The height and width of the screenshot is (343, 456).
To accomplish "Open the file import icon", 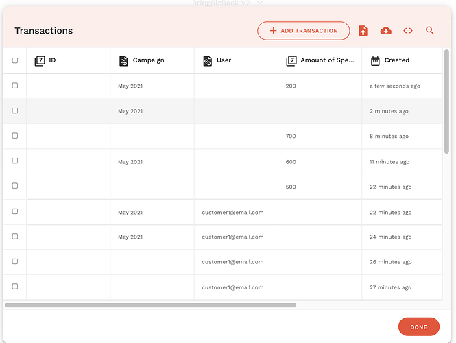I will (363, 31).
